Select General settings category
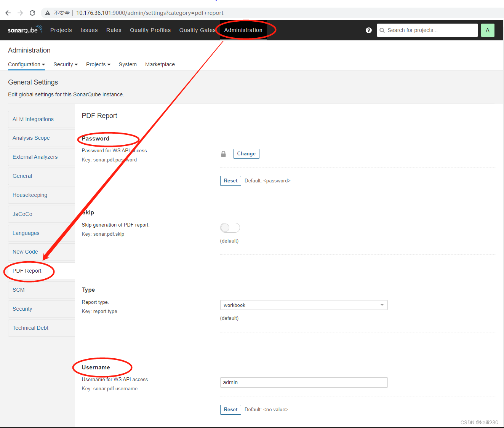 pyautogui.click(x=42, y=176)
